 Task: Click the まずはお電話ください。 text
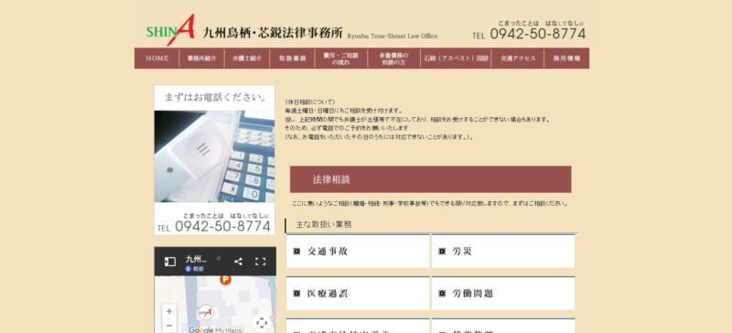coord(215,98)
